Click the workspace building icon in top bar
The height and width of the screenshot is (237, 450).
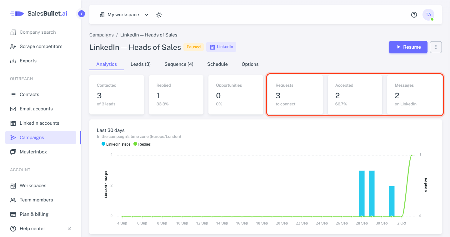[x=102, y=15]
